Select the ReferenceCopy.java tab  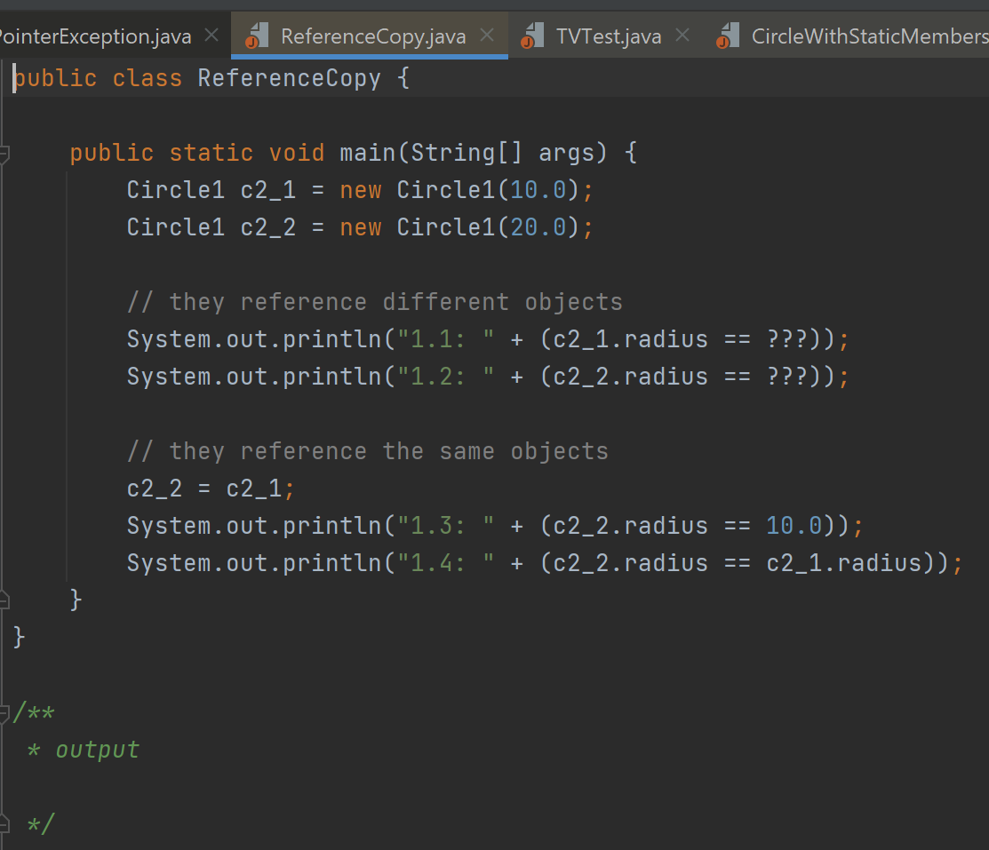pyautogui.click(x=373, y=36)
